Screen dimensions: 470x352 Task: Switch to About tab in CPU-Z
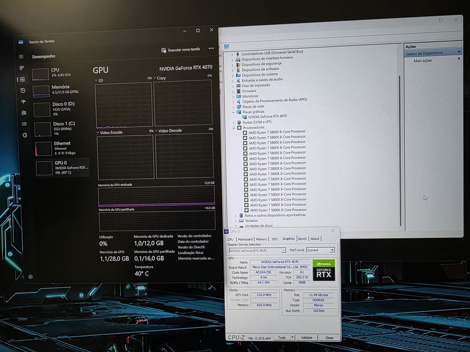[x=315, y=238]
